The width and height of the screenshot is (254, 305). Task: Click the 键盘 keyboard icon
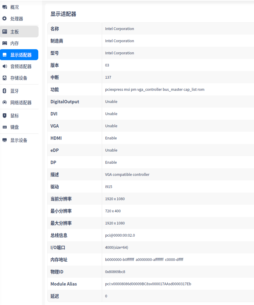pos(5,127)
